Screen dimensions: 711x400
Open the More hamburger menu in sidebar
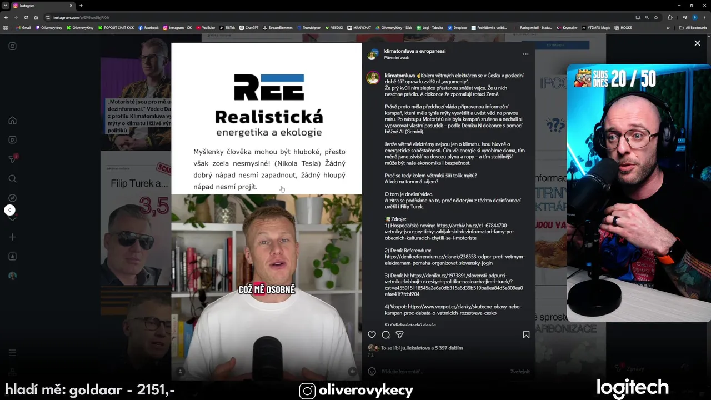pos(12,353)
